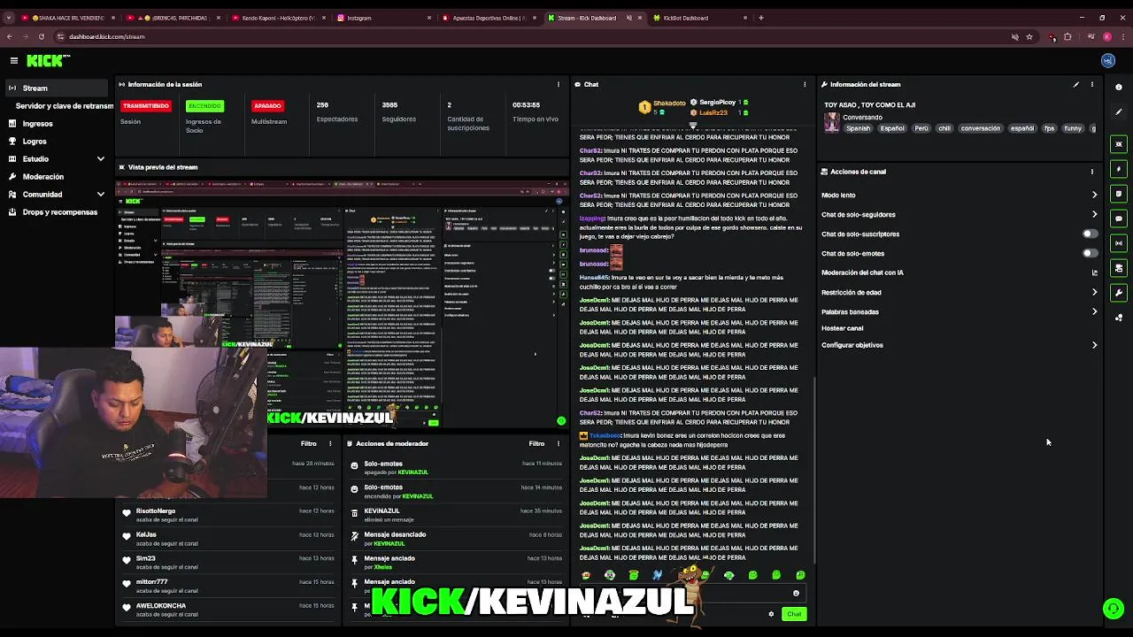Toggle Chat de solo-emotes switch
Viewport: 1133px width, 637px height.
click(1091, 253)
